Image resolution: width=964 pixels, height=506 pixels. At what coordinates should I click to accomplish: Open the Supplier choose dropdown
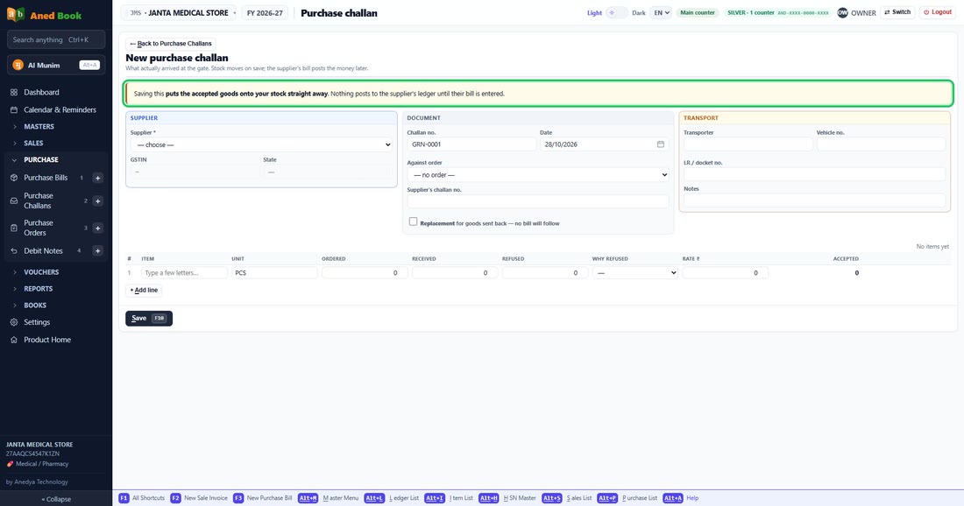click(261, 145)
